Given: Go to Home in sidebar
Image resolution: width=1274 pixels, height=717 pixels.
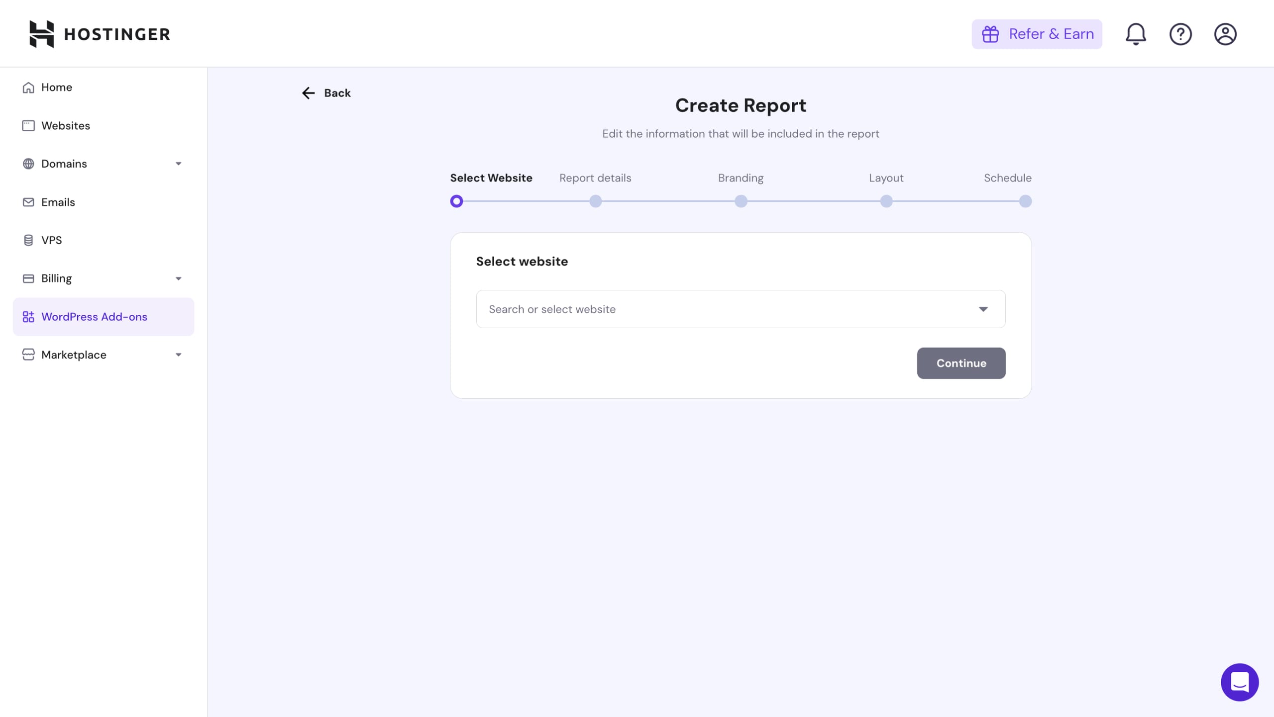Looking at the screenshot, I should coord(56,88).
